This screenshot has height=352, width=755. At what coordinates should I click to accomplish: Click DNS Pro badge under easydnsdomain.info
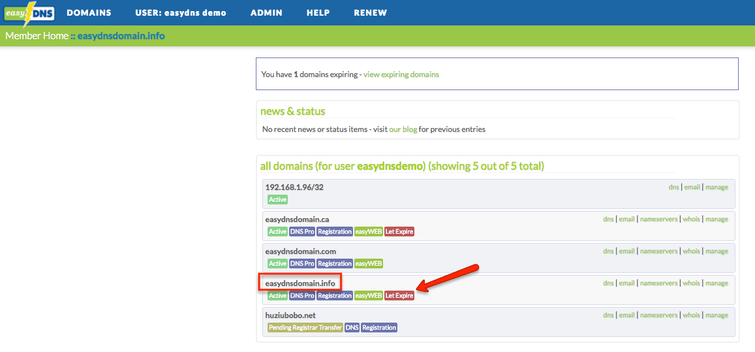click(302, 296)
